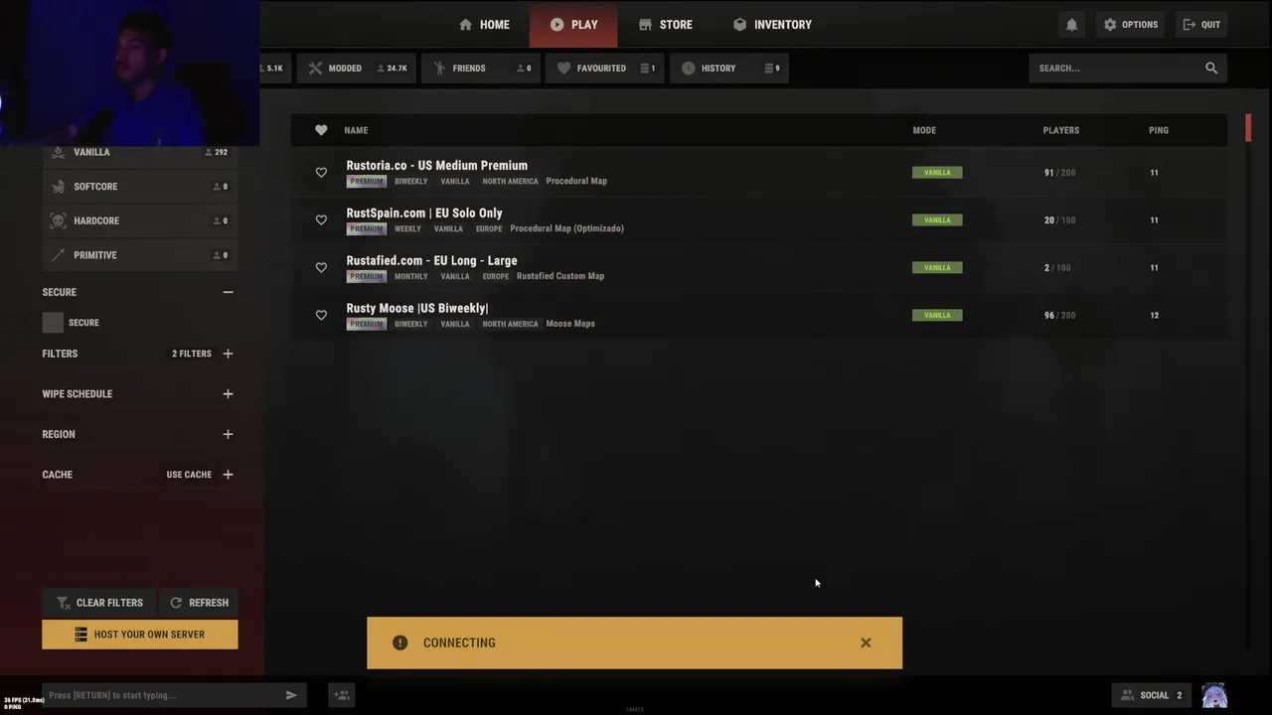Switch to Favourited server list
The width and height of the screenshot is (1272, 715).
pos(604,69)
